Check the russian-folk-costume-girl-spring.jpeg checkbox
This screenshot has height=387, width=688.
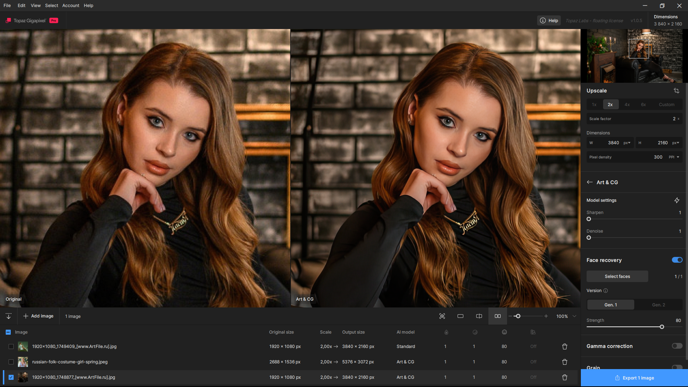[x=11, y=362]
